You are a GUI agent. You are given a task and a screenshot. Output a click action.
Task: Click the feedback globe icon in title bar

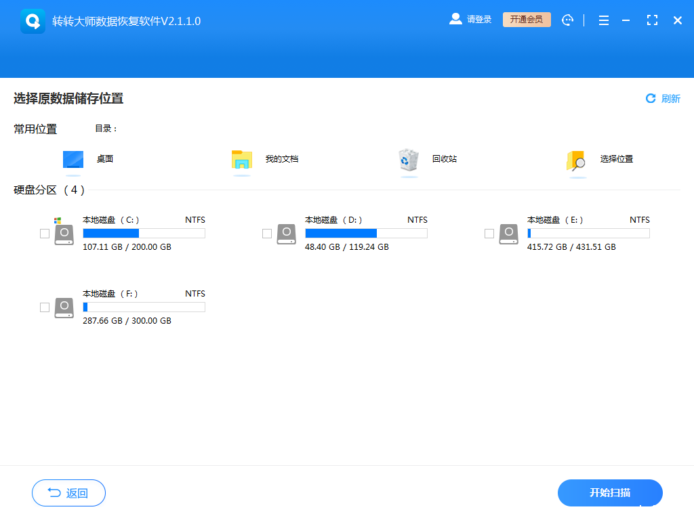[x=567, y=20]
